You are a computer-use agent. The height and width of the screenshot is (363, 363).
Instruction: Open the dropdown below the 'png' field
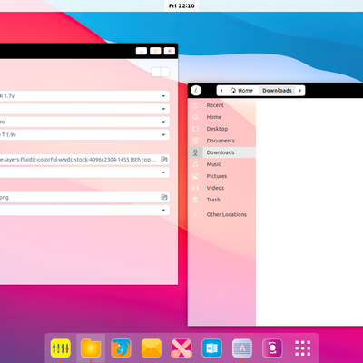(x=84, y=211)
